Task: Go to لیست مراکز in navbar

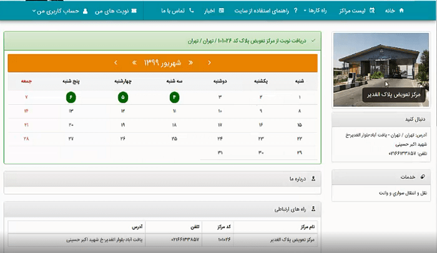Action: tap(352, 11)
